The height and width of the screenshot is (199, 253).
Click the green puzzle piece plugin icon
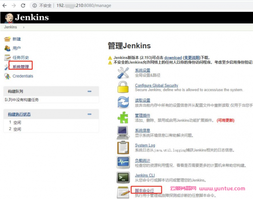click(x=123, y=118)
